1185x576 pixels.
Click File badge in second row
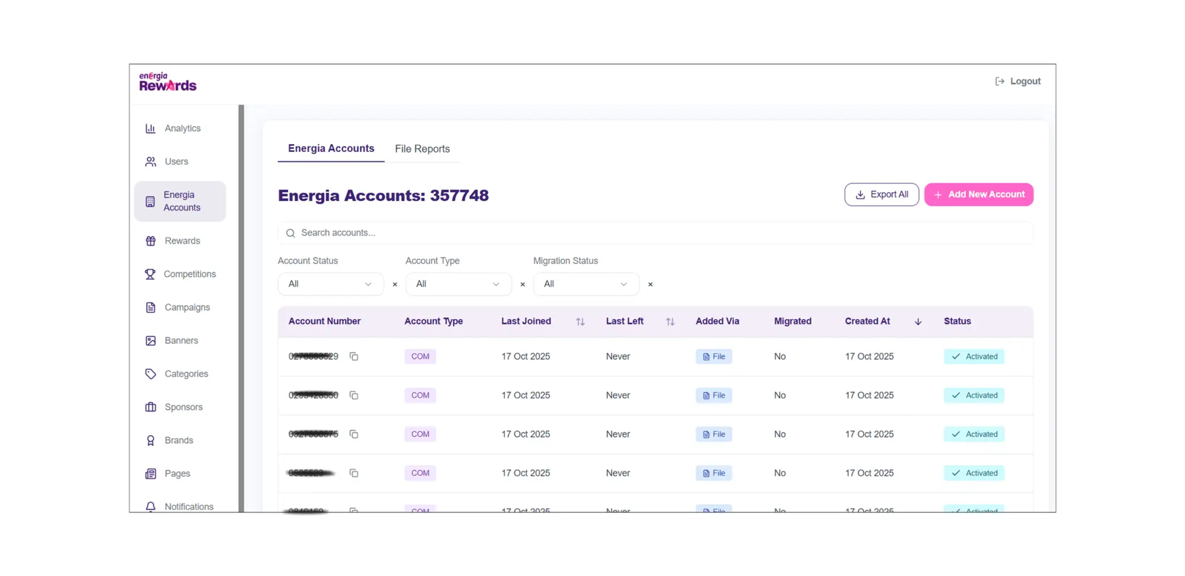coord(713,395)
